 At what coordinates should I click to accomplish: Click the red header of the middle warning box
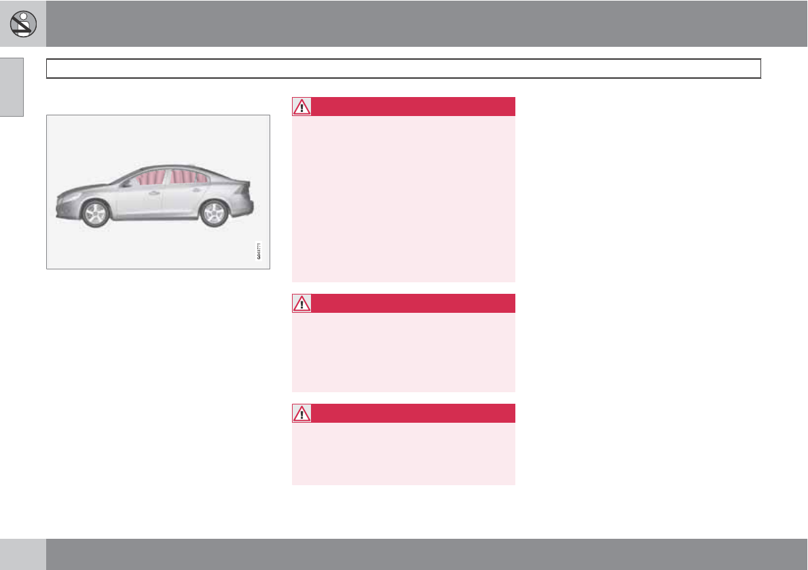[x=413, y=303]
